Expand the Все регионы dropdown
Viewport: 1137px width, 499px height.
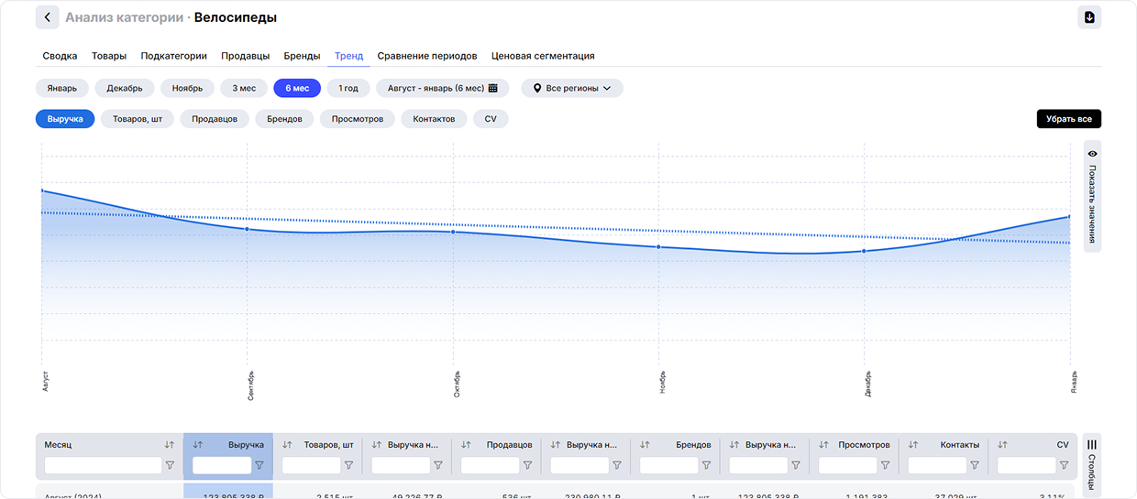(572, 88)
